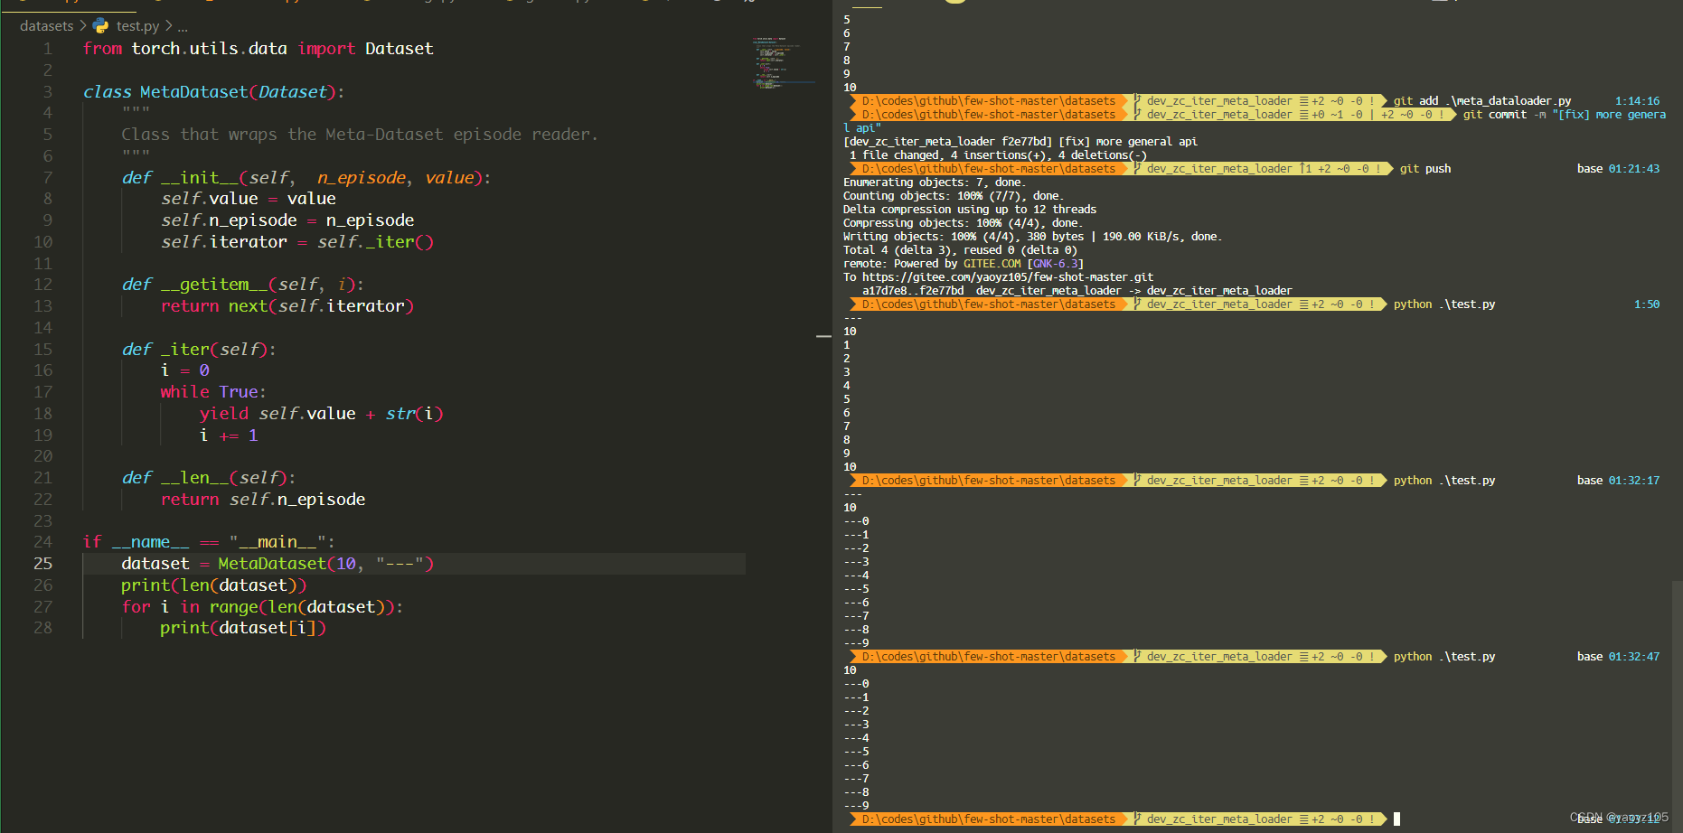Click the 01:32:47 timestamp in terminal
The image size is (1683, 833).
pos(1633,657)
